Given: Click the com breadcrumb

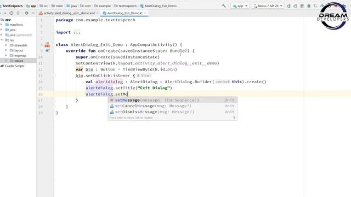Looking at the screenshot, I should pyautogui.click(x=86, y=6).
